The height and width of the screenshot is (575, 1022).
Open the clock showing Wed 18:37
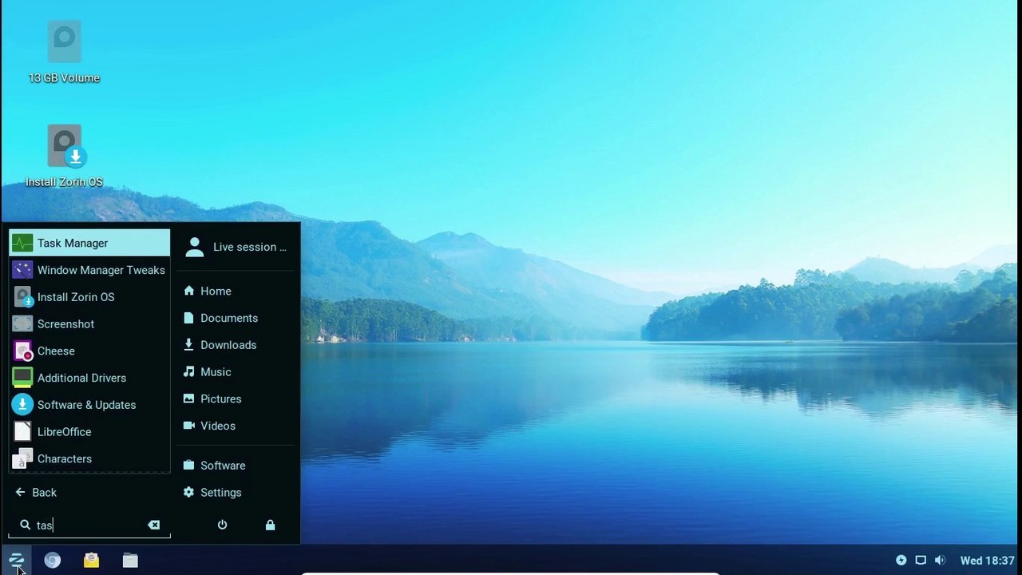[987, 561]
